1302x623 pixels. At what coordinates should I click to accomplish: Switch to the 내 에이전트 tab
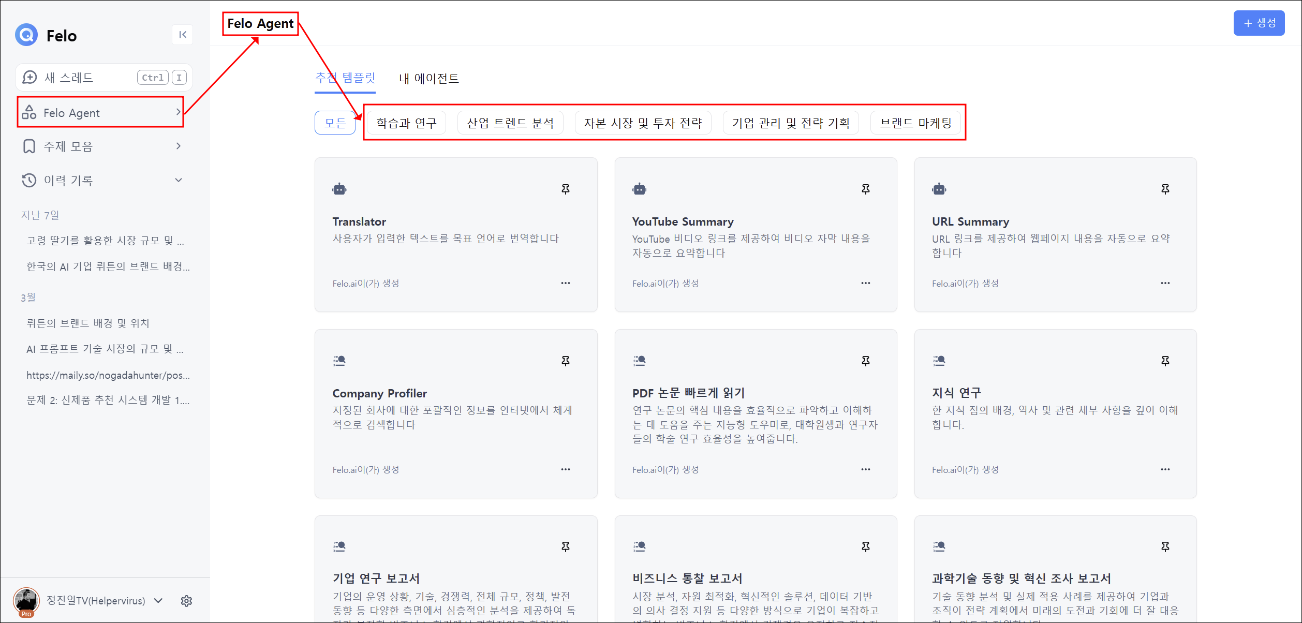point(429,79)
